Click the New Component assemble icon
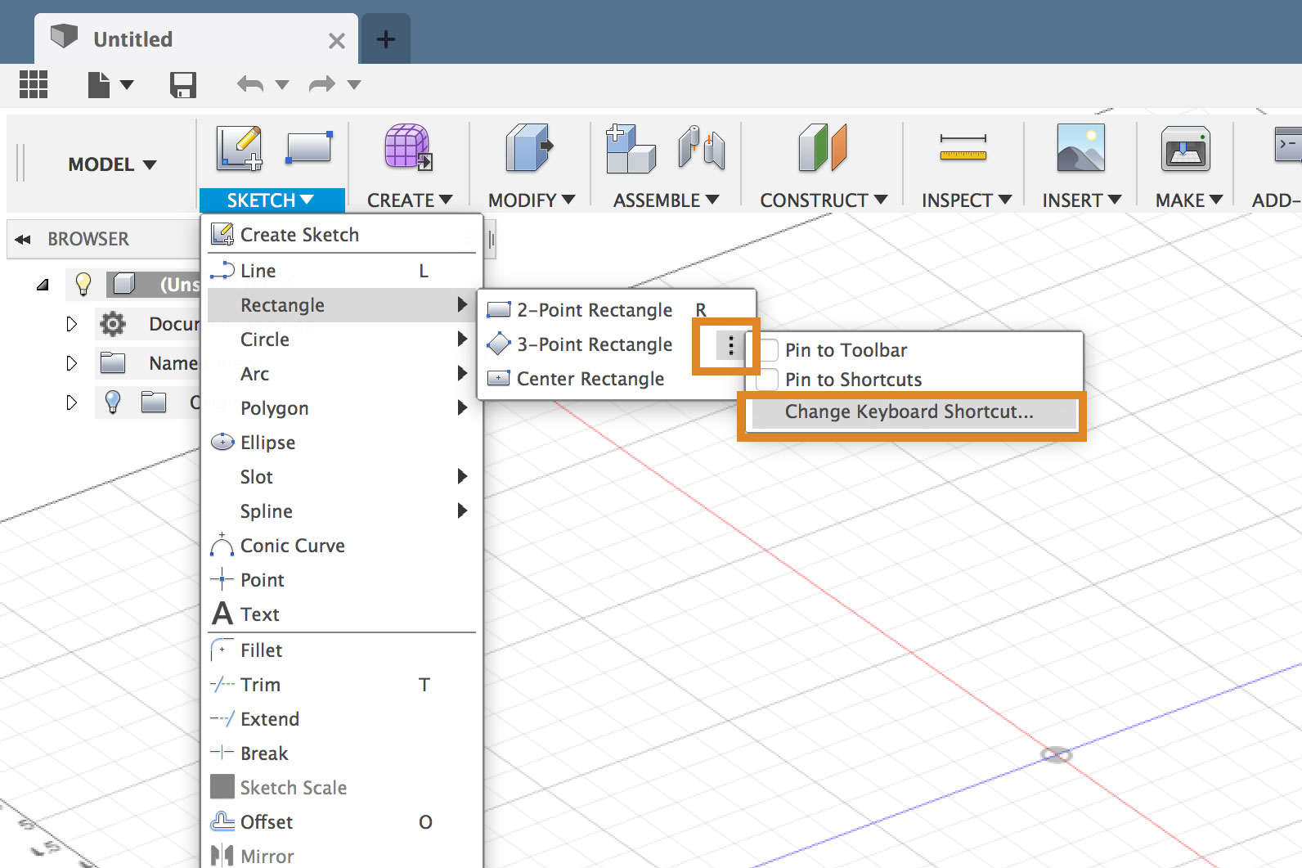The height and width of the screenshot is (868, 1302). (x=631, y=149)
